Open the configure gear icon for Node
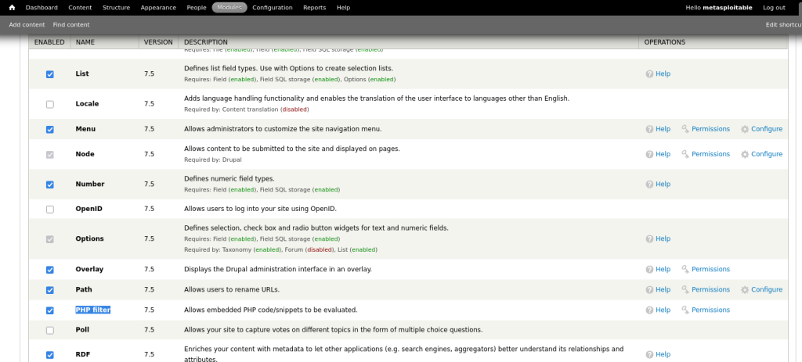Viewport: 802px width, 362px height. click(745, 154)
